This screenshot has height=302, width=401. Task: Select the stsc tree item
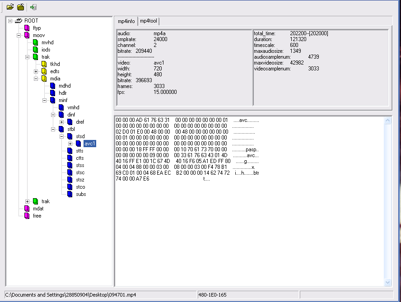pyautogui.click(x=80, y=172)
